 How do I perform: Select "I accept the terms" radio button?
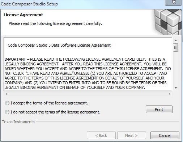click(x=7, y=103)
